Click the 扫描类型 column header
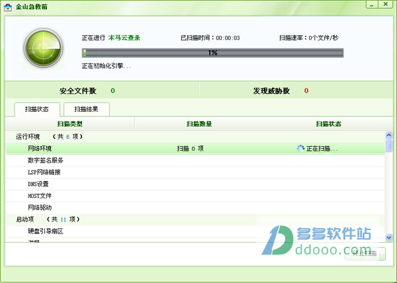The width and height of the screenshot is (397, 283). (70, 124)
